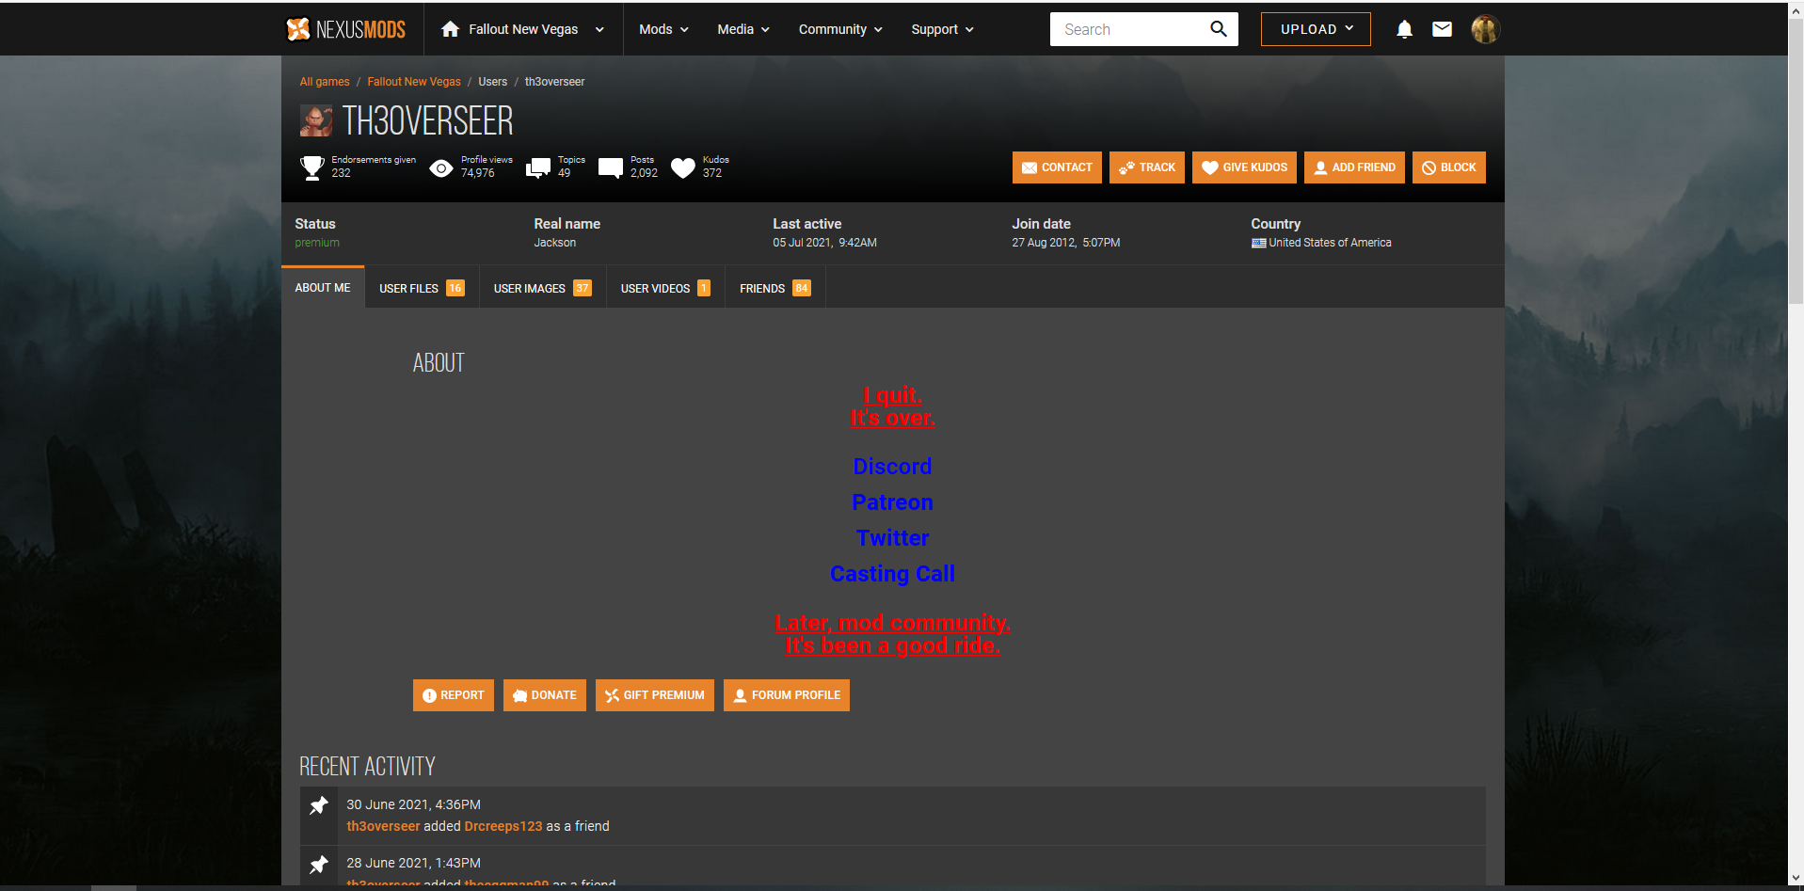Viewport: 1804px width, 891px height.
Task: Open the Forum Profile button
Action: click(787, 695)
